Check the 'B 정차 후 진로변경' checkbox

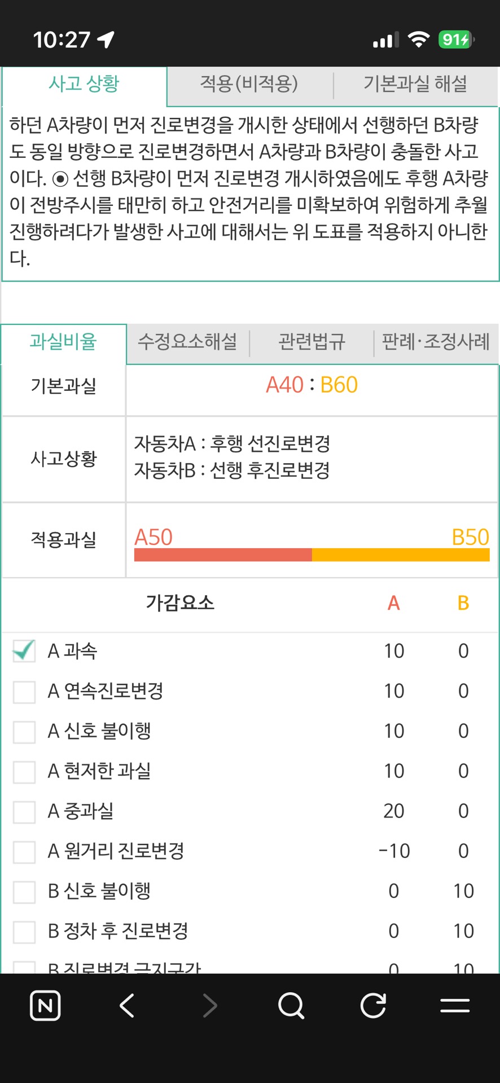tap(24, 932)
